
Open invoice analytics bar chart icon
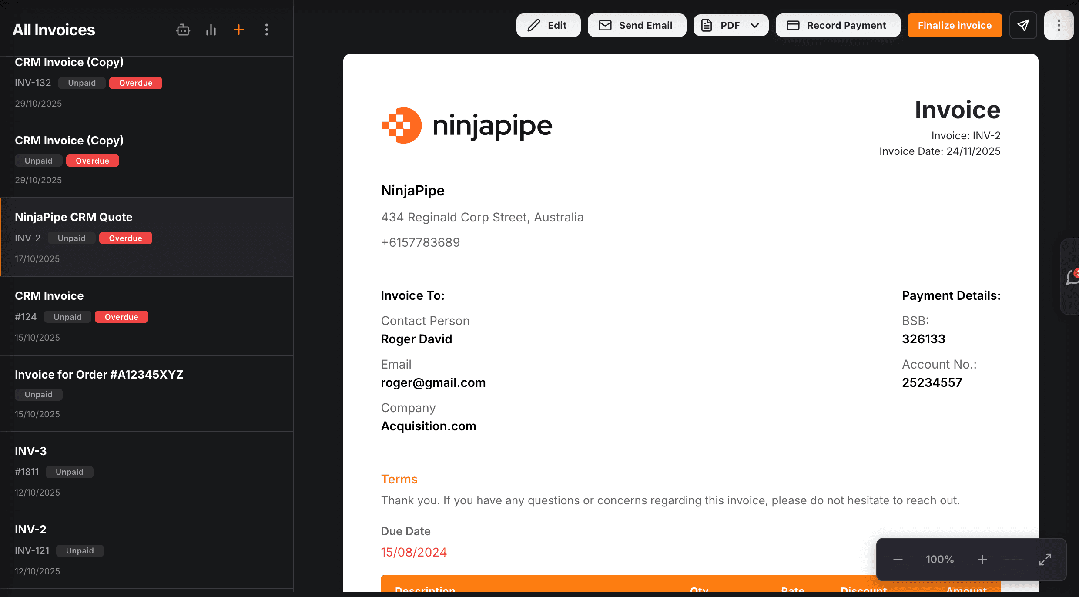(x=211, y=30)
